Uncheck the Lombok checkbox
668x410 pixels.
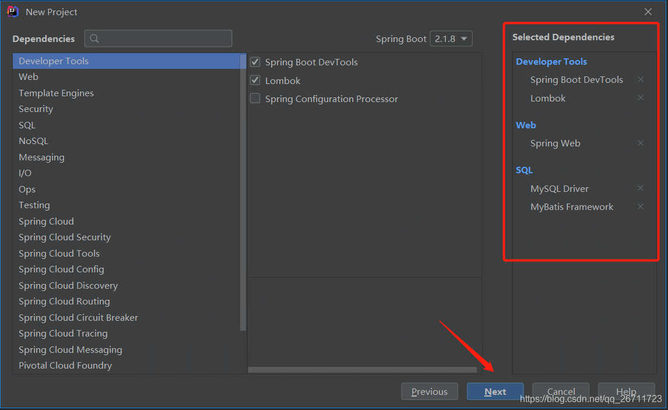point(255,80)
